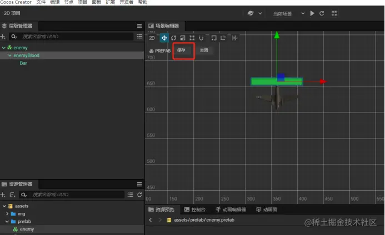Select the 资源管理器 panel tab

[18, 184]
